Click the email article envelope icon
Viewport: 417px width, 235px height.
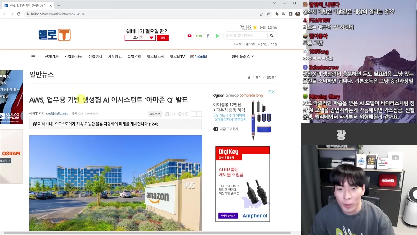point(173,114)
